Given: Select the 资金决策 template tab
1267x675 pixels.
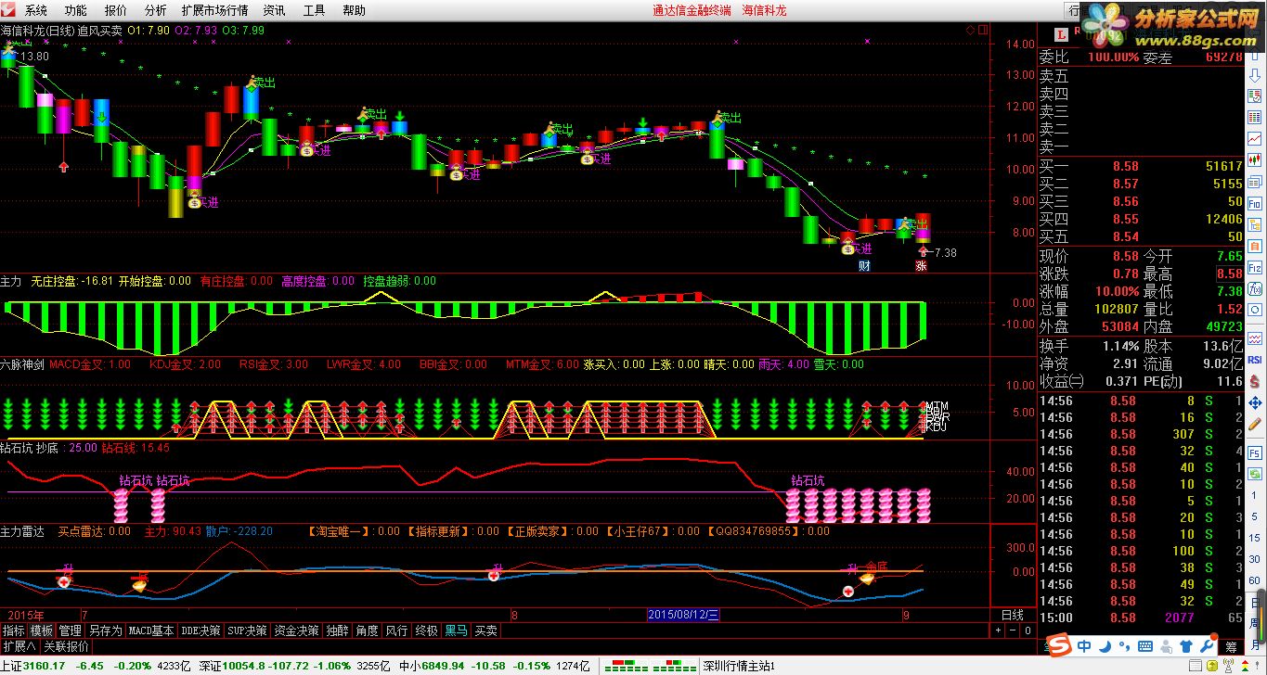Looking at the screenshot, I should click(296, 630).
